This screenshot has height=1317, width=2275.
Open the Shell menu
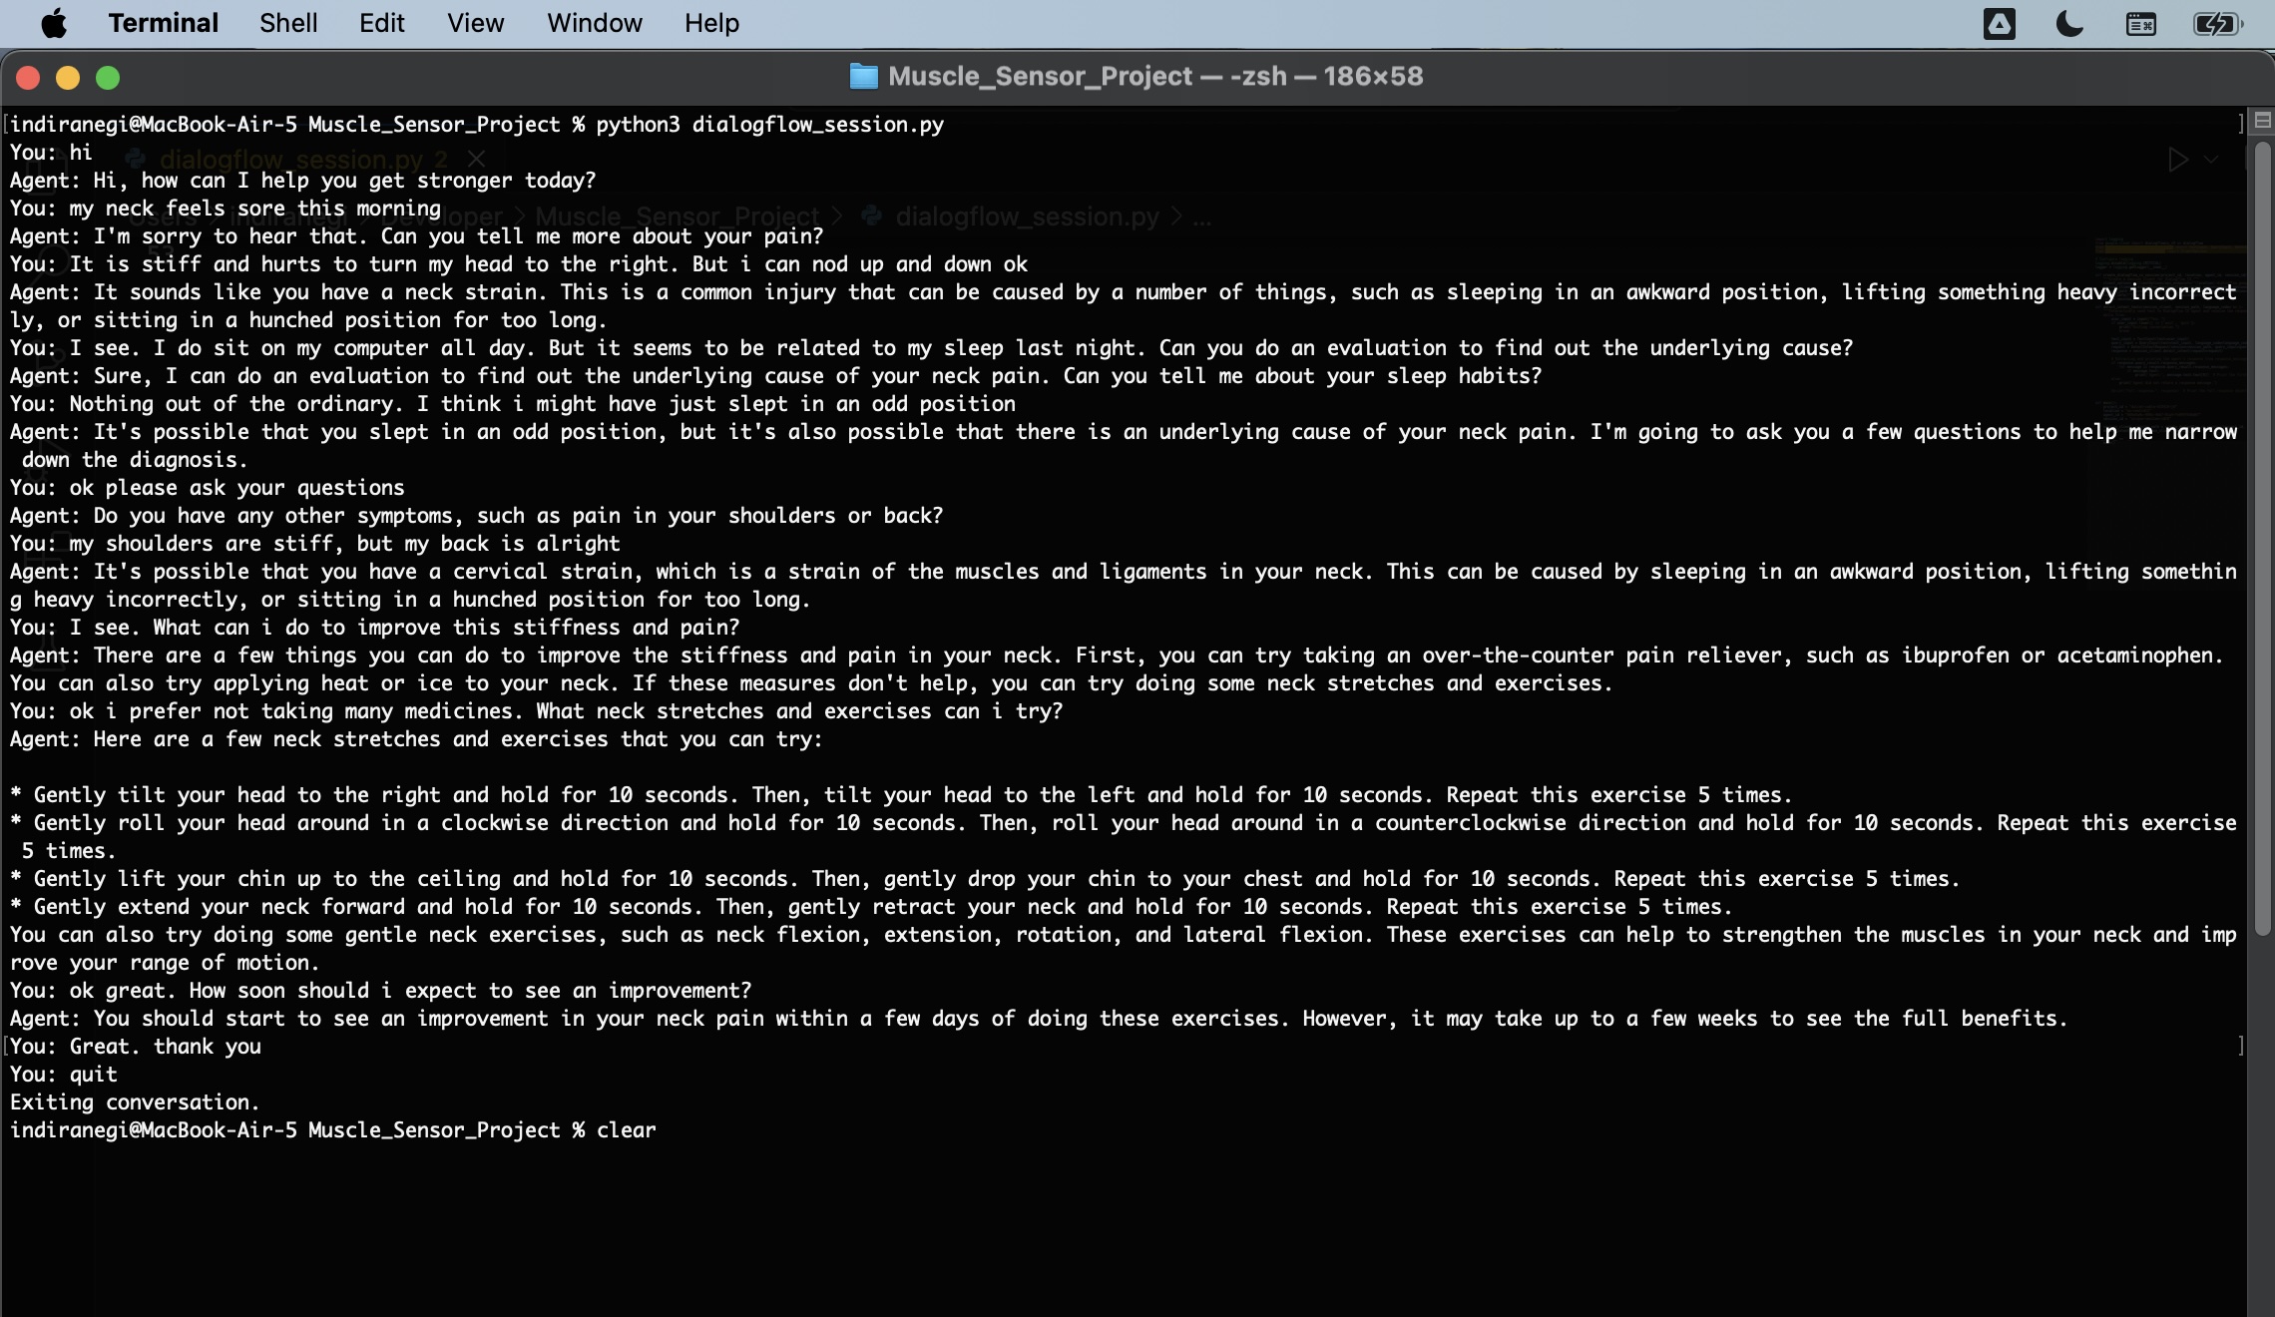click(x=288, y=23)
